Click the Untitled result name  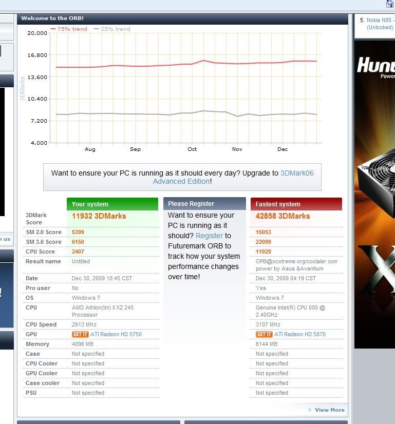pos(81,261)
